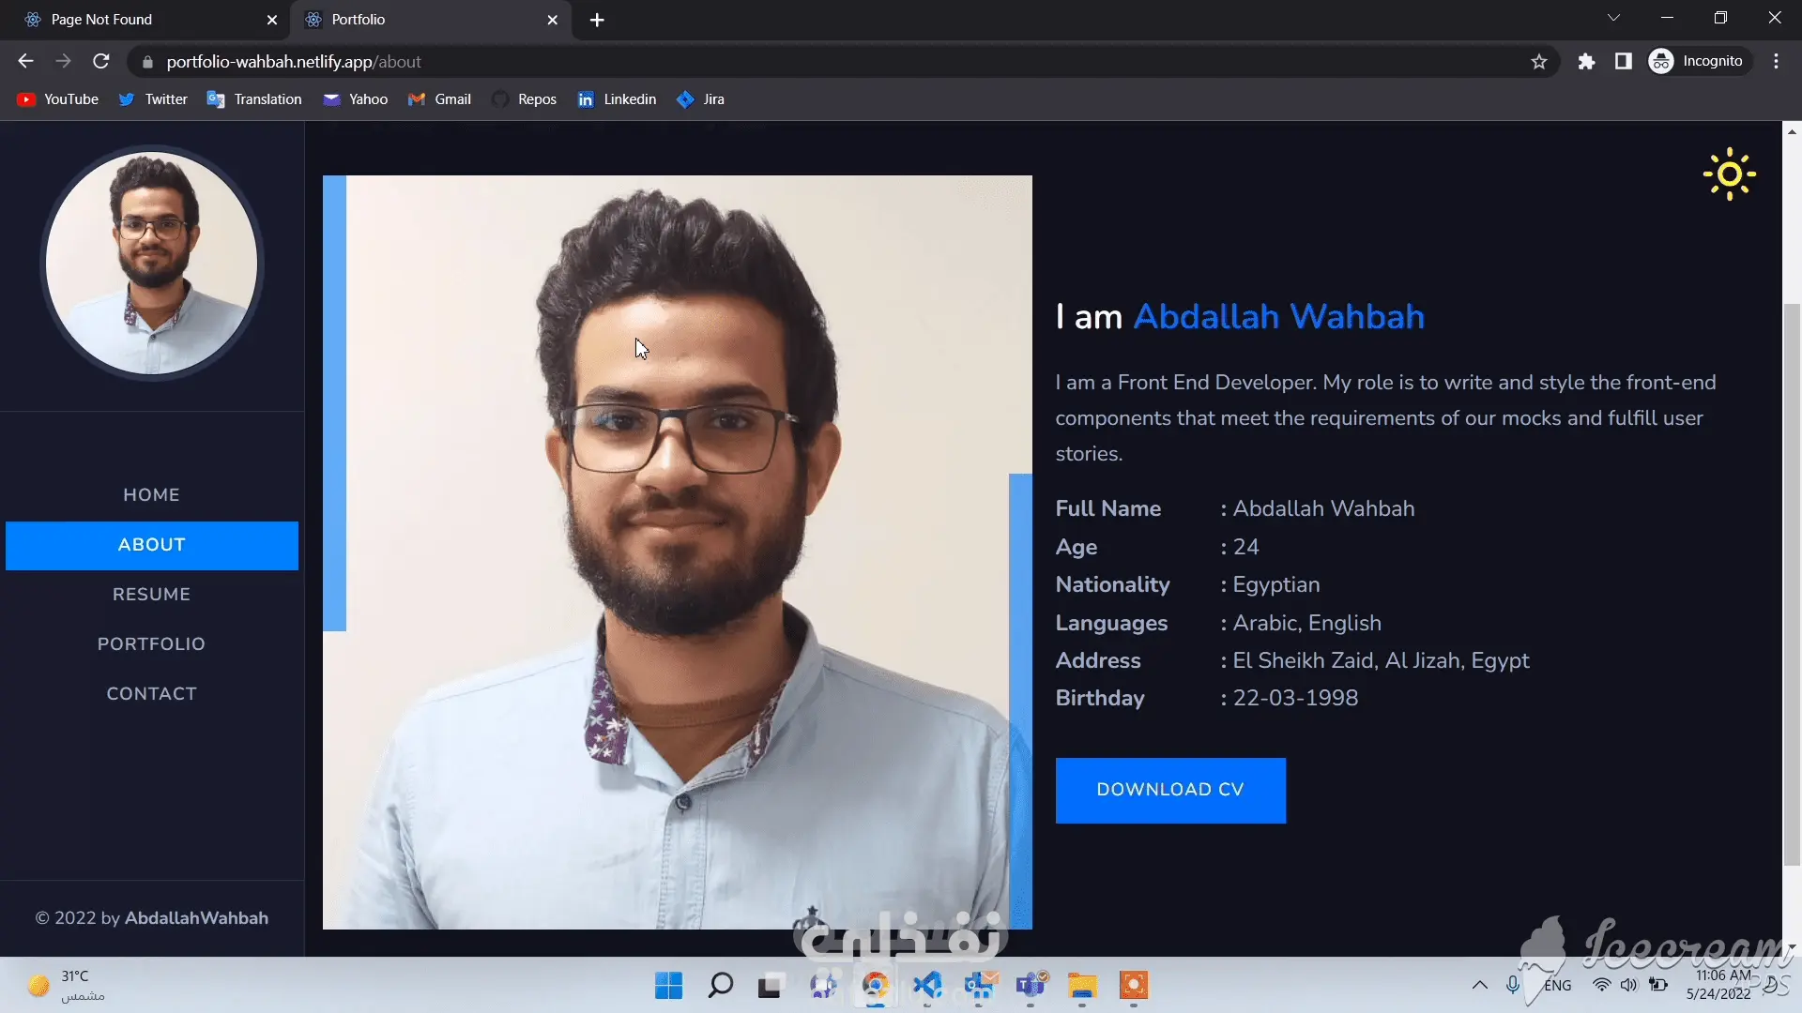Open Visual Studio Code from the taskbar
Viewport: 1802px width, 1013px height.
click(927, 985)
